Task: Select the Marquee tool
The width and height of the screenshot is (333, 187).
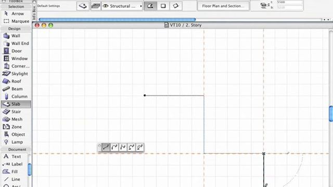Action: (x=16, y=21)
